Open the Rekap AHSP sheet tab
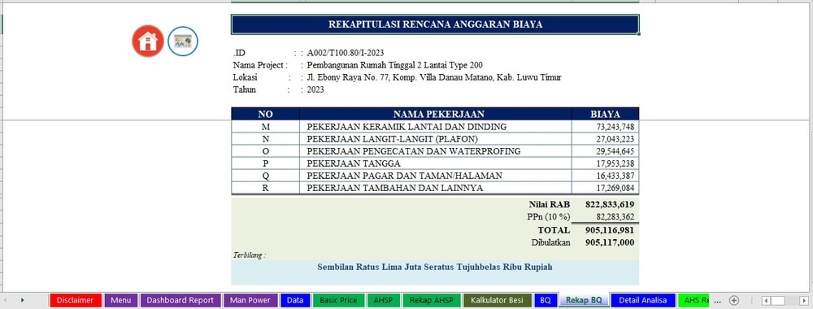The image size is (813, 309). (432, 300)
